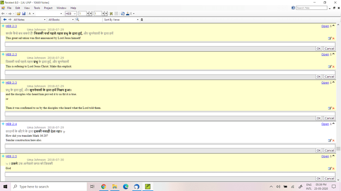Image resolution: width=341 pixels, height=191 pixels.
Task: Edit the HEB 2:4 note comment icon
Action: [330, 140]
